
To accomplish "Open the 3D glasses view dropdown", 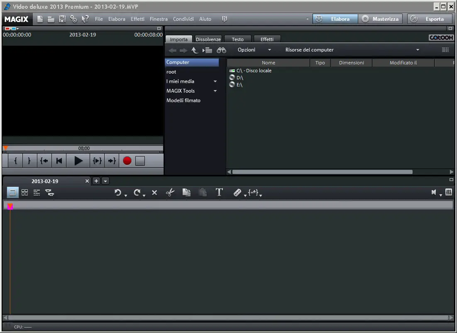I will point(12,29).
